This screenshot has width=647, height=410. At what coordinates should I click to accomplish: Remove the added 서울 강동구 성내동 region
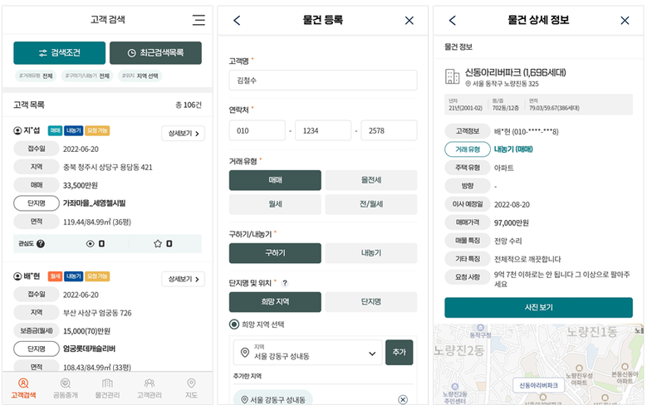tap(403, 399)
